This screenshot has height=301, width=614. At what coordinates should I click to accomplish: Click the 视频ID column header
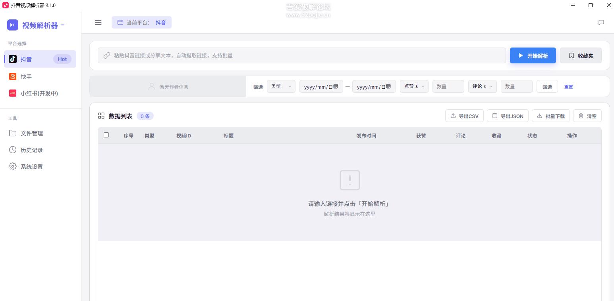coord(183,135)
